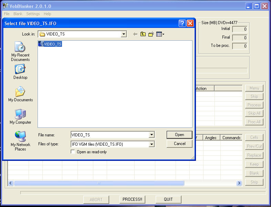
Task: Click the ABORT button
Action: (x=96, y=199)
